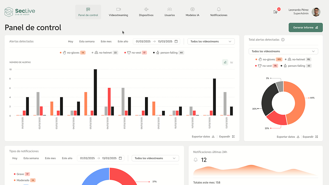
Task: Open the Dispositivos tab
Action: point(146,12)
